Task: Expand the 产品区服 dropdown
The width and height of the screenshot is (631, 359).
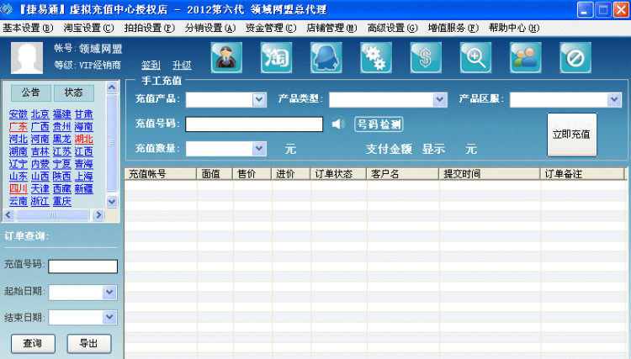Action: click(x=614, y=99)
